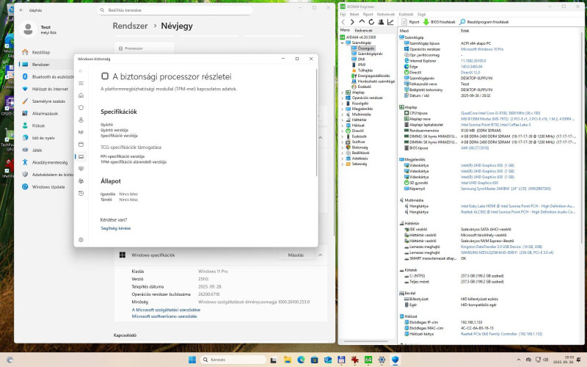
Task: Select DMI in the AIDA64 tree
Action: pos(361,59)
